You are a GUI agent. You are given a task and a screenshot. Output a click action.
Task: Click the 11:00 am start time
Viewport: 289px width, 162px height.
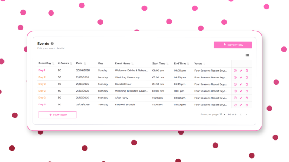[157, 105]
